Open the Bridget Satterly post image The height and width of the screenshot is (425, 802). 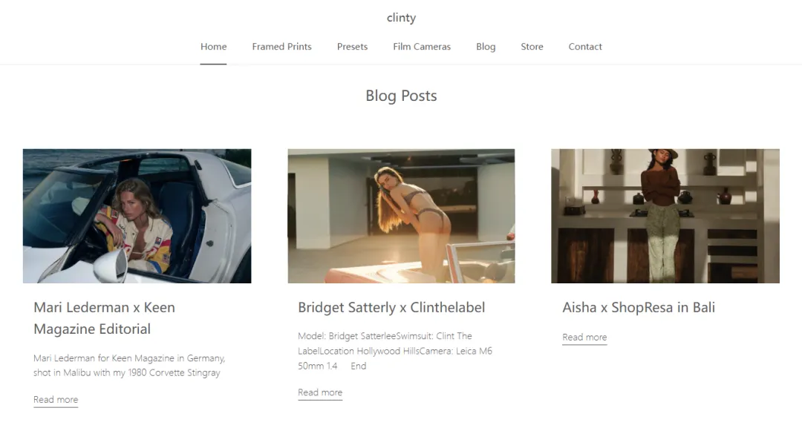point(402,216)
